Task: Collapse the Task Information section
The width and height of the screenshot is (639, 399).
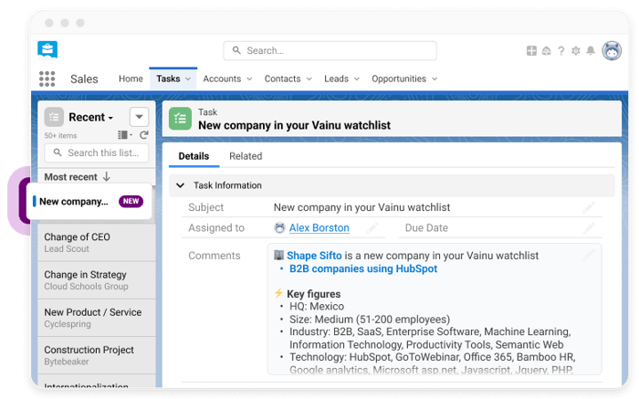Action: [x=180, y=185]
